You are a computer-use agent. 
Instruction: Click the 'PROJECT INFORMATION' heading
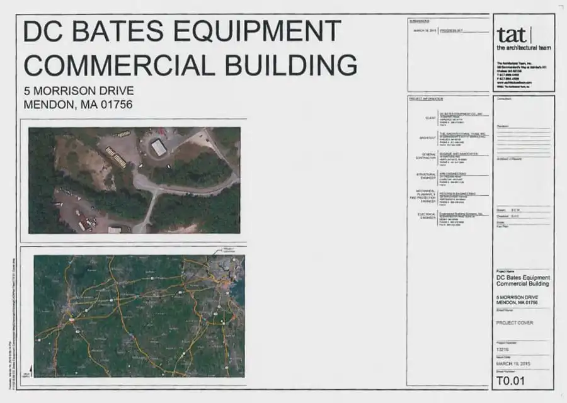426,99
